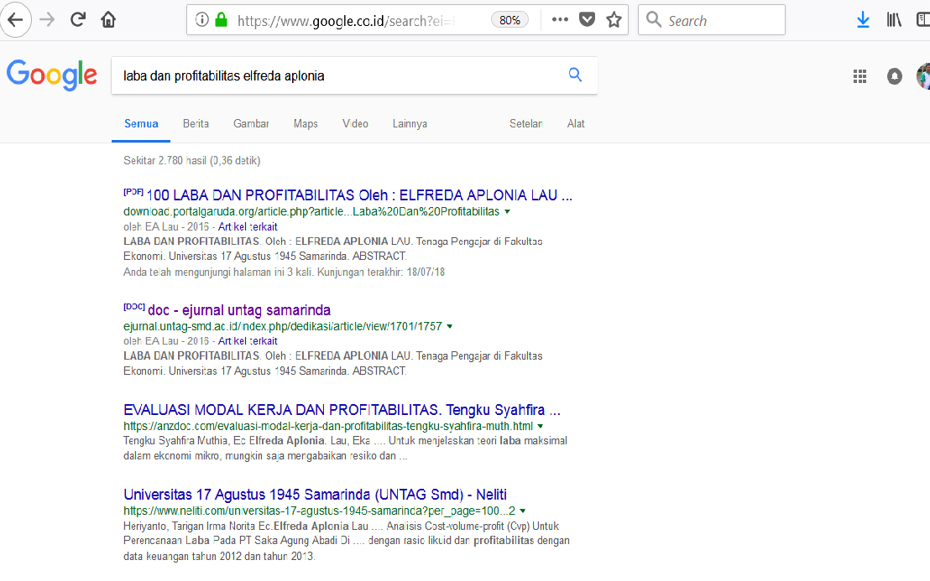Click the browser back arrow button
This screenshot has width=930, height=581.
[x=15, y=20]
